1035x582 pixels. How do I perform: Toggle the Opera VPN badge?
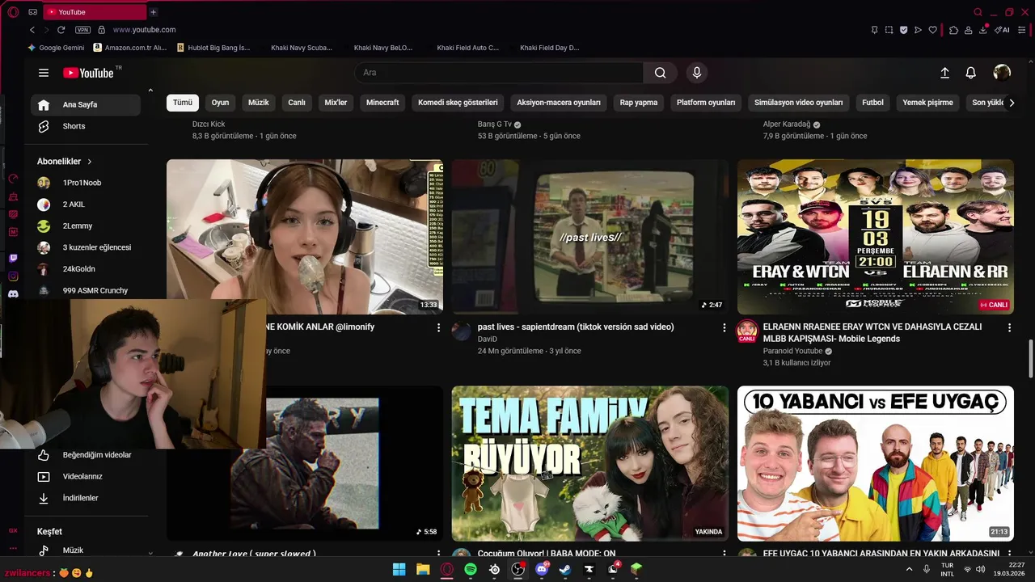pos(82,30)
